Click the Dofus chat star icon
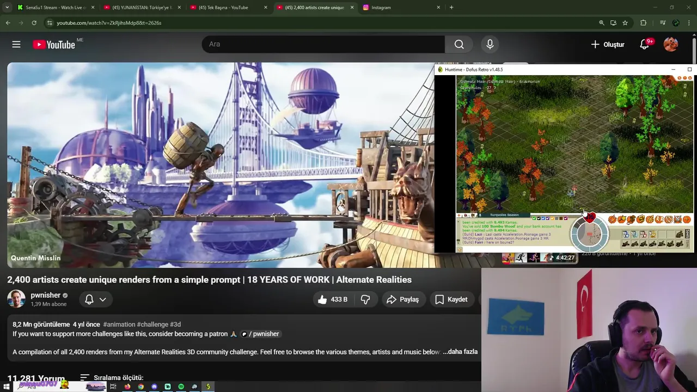The image size is (697, 392). click(460, 249)
